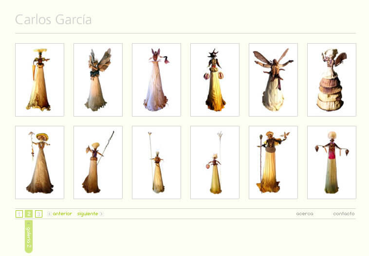Screen dimensions: 369x256
Task: Open first bottom-row thumbnail with yellow hat figure
Action: [x=39, y=162]
